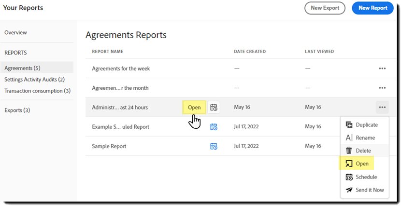Select Open in the context menu

(x=362, y=164)
